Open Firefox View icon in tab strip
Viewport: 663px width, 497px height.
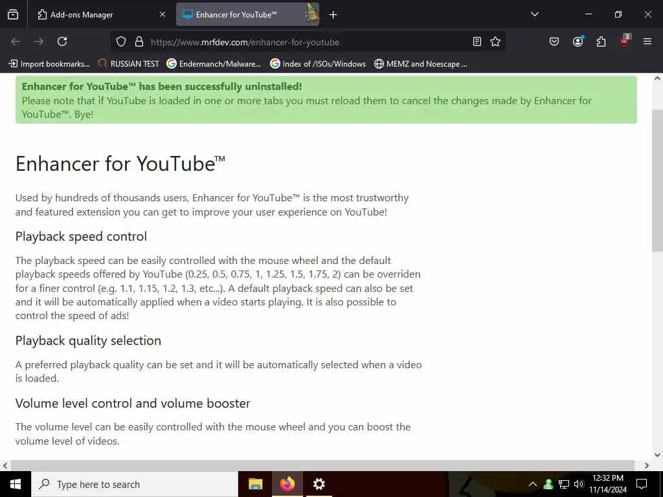click(x=13, y=14)
